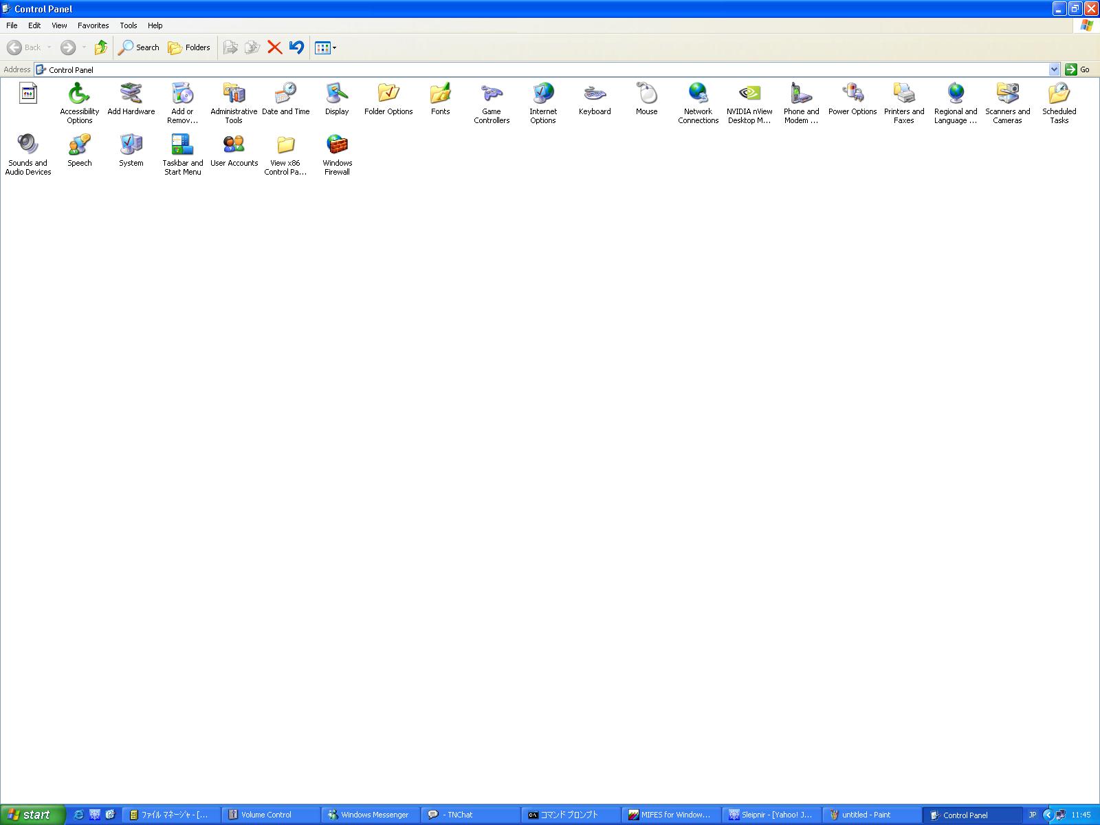The image size is (1100, 825).
Task: Expand the Address bar dropdown arrow
Action: tap(1054, 69)
